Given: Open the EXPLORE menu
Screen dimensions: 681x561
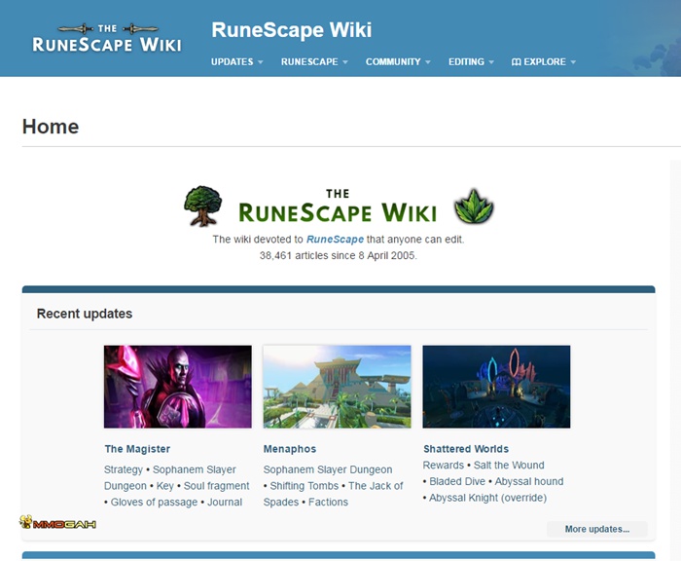Looking at the screenshot, I should click(544, 61).
